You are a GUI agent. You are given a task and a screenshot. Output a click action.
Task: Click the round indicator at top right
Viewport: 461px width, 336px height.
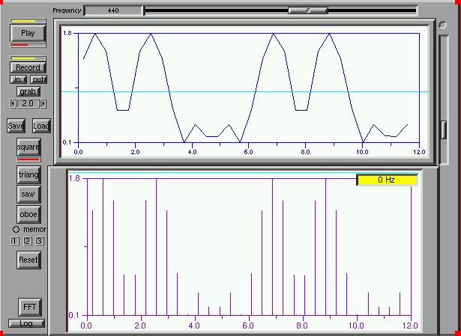click(442, 25)
